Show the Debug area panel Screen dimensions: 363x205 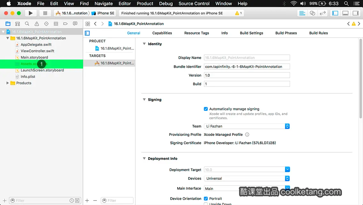pos(345,13)
